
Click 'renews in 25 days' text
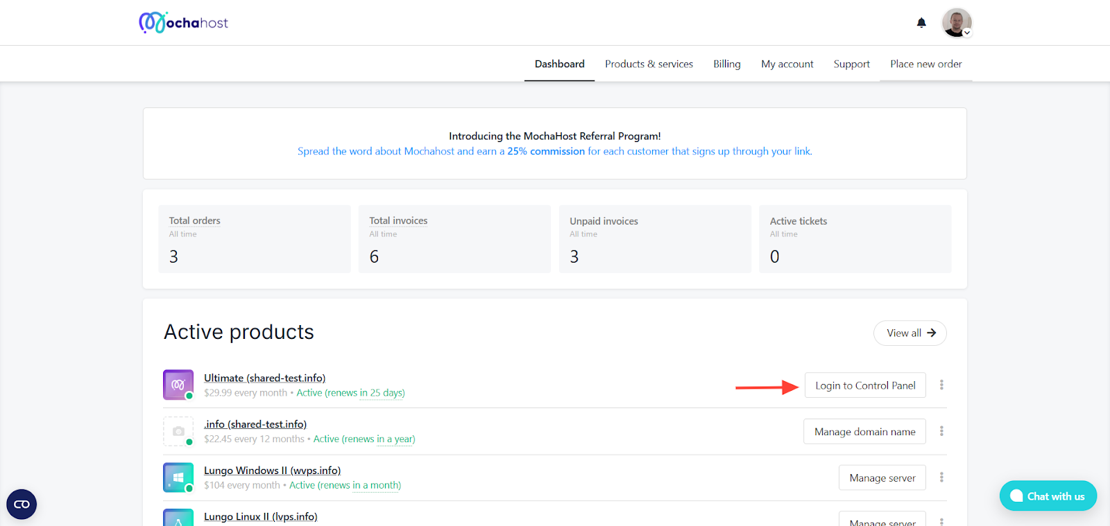tap(365, 393)
